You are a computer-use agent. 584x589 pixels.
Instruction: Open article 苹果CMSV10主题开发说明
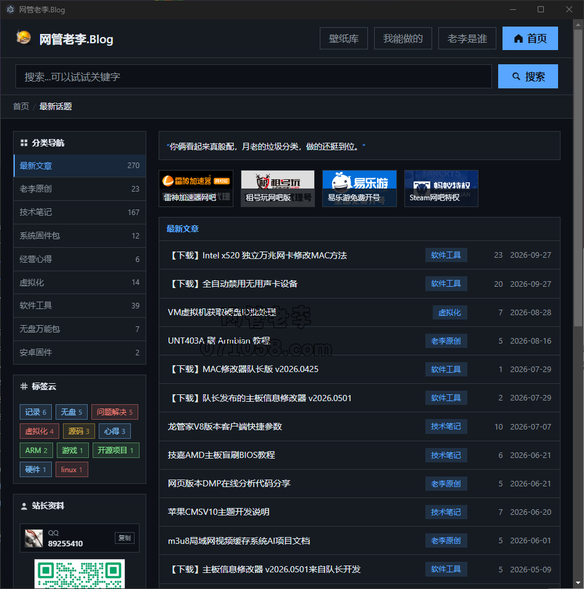pyautogui.click(x=219, y=512)
